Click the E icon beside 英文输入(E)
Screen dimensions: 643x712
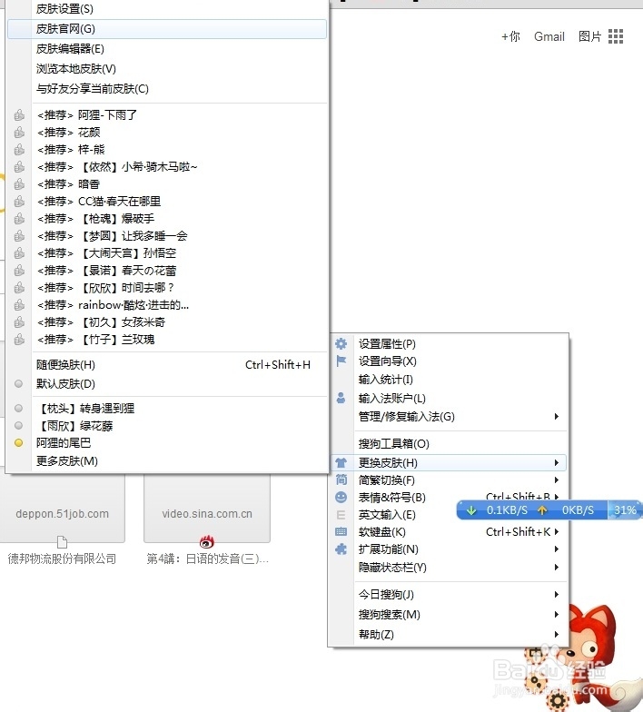341,514
